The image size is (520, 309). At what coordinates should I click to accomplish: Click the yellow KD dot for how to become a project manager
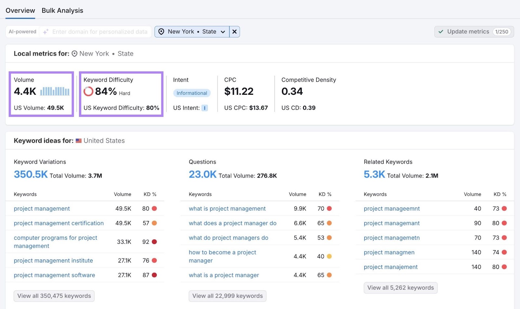pyautogui.click(x=330, y=256)
